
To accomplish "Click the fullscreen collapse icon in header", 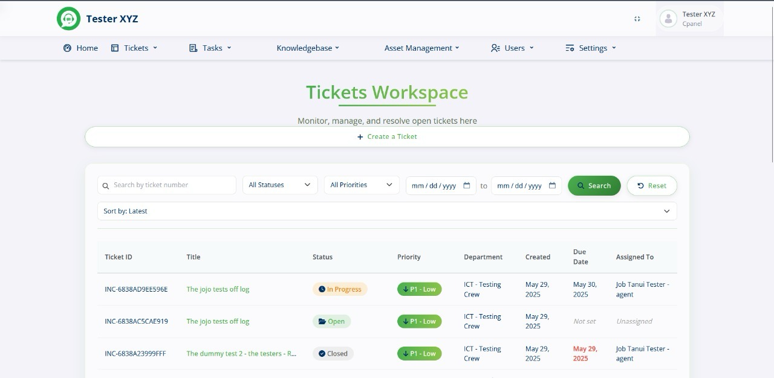I will (637, 19).
